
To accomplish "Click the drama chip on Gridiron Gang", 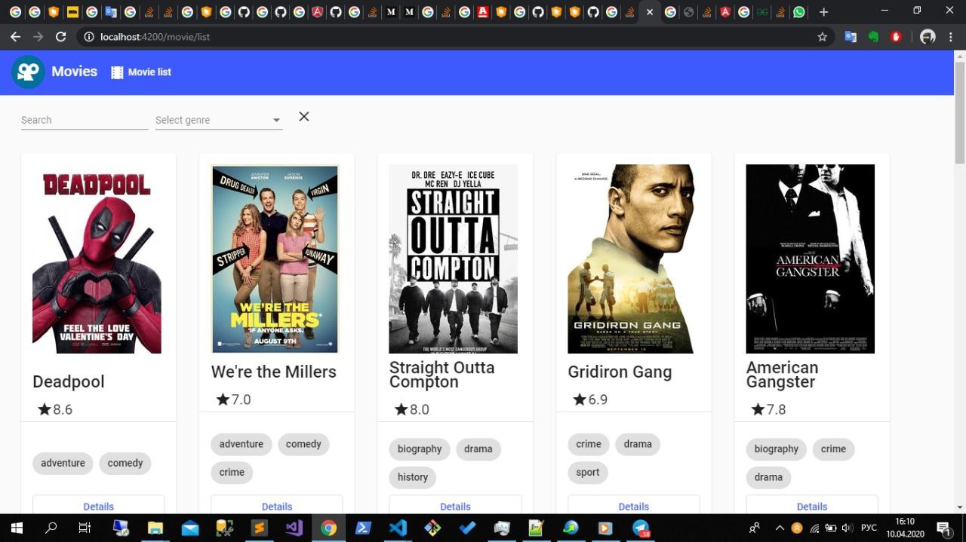I will pos(638,444).
